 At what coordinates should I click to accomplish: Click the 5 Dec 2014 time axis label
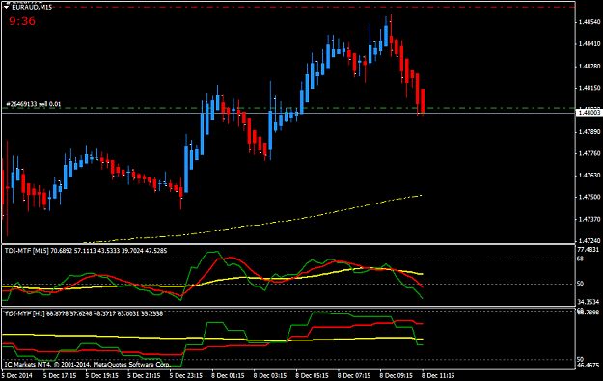point(17,375)
